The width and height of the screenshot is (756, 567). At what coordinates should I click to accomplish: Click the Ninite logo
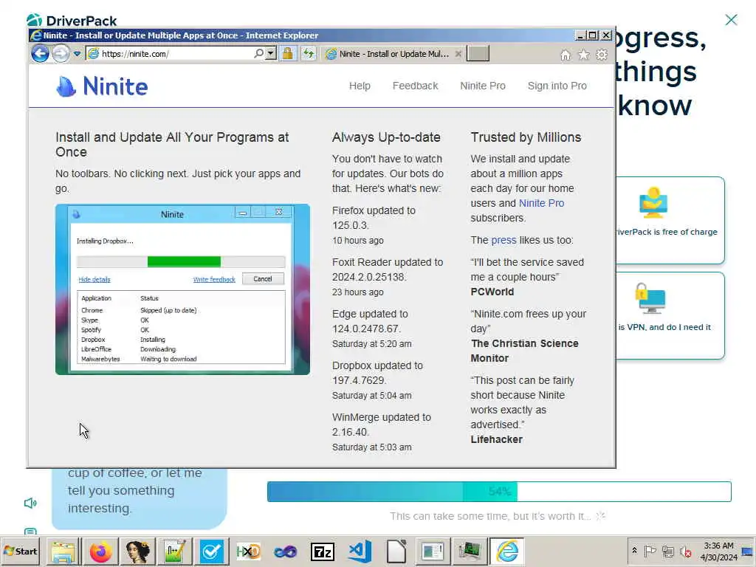click(x=102, y=86)
